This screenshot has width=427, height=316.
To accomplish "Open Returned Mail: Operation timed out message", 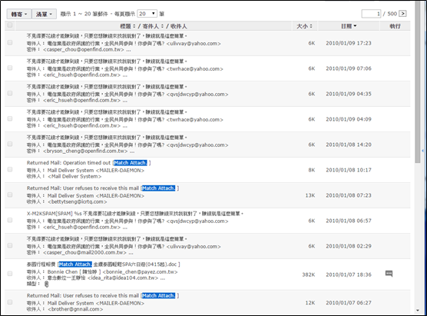I will 68,163.
